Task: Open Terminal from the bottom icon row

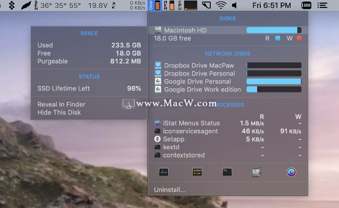Action: [227, 172]
